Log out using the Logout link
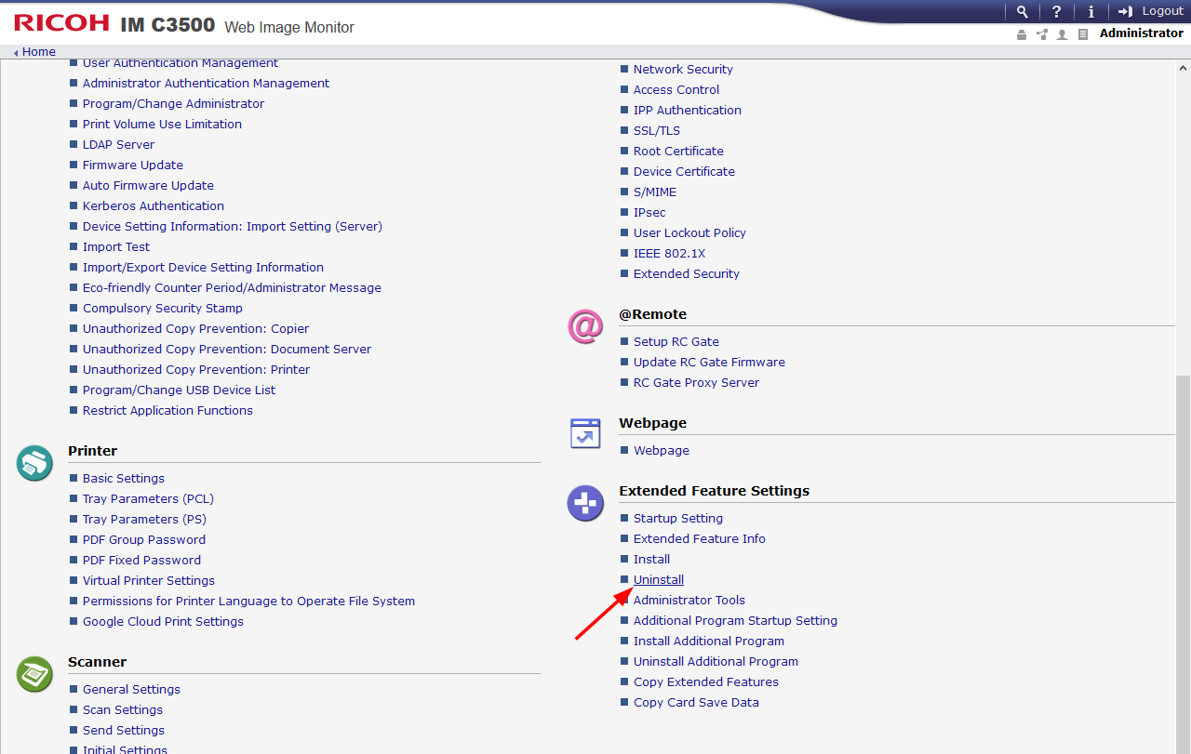Screen dimensions: 1191x754 (1162, 11)
